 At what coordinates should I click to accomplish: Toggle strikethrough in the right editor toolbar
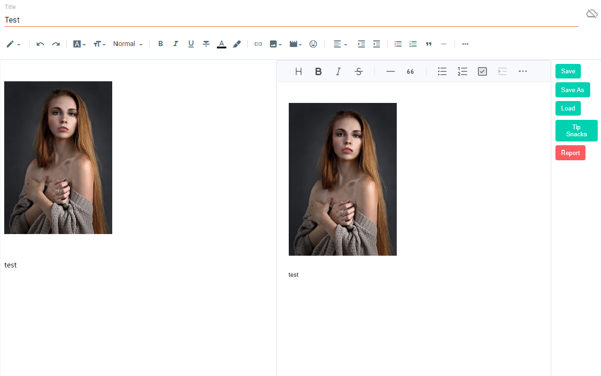[359, 71]
